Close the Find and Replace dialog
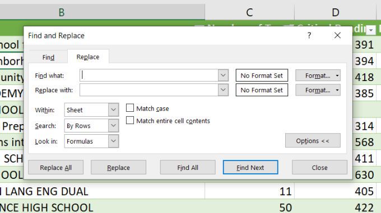 point(337,36)
